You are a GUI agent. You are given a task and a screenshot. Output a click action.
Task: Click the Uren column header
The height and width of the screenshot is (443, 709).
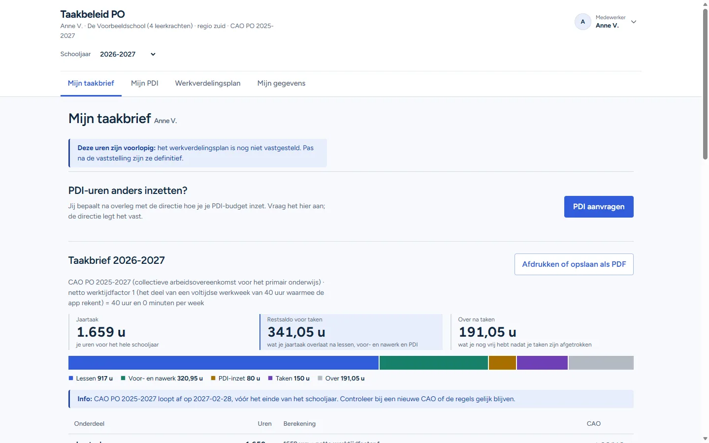[264, 424]
